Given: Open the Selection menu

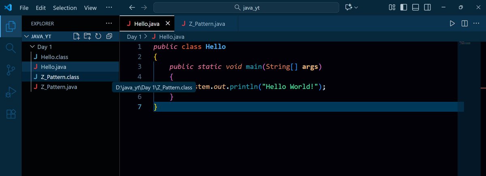Looking at the screenshot, I should click(x=65, y=8).
